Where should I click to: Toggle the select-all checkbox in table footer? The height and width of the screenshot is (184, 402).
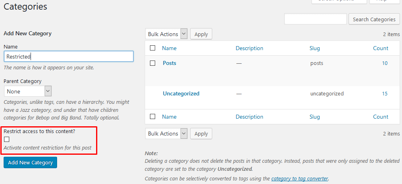(152, 117)
